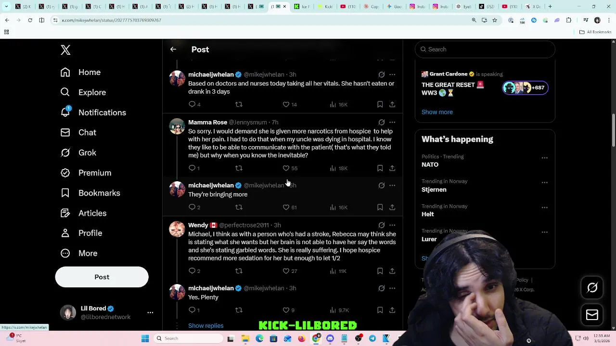Open a new browser tab
This screenshot has height=346, width=616.
pos(550,7)
